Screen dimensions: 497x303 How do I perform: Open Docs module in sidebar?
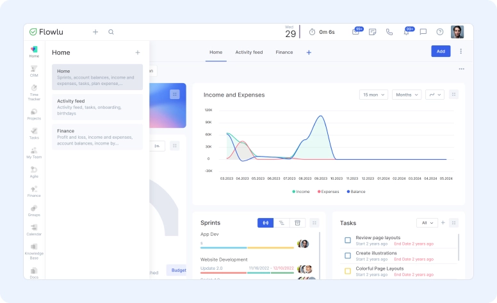click(34, 273)
